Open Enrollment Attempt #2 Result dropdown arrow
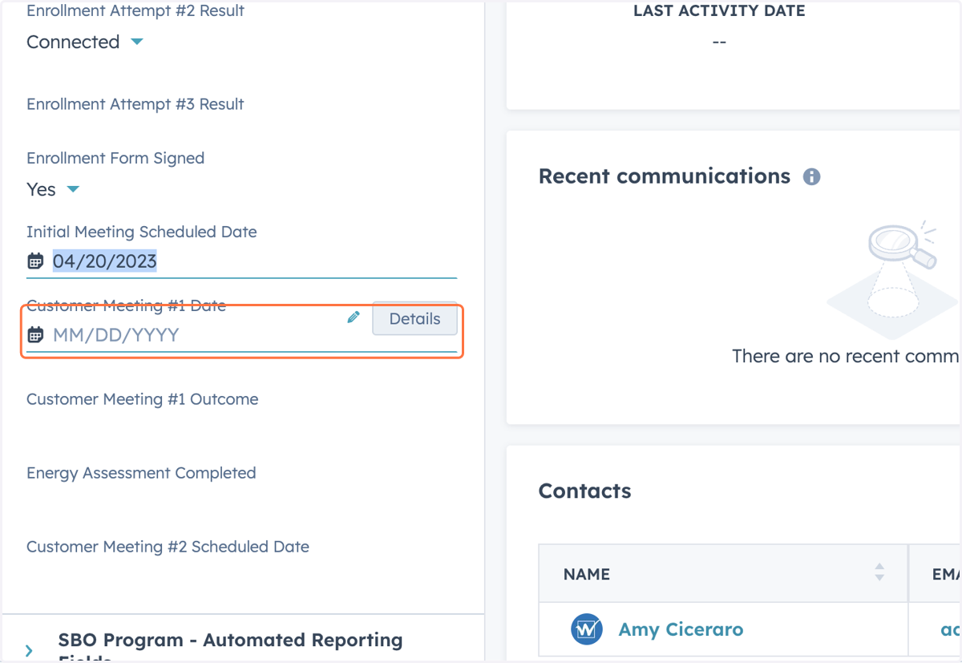 pos(137,42)
